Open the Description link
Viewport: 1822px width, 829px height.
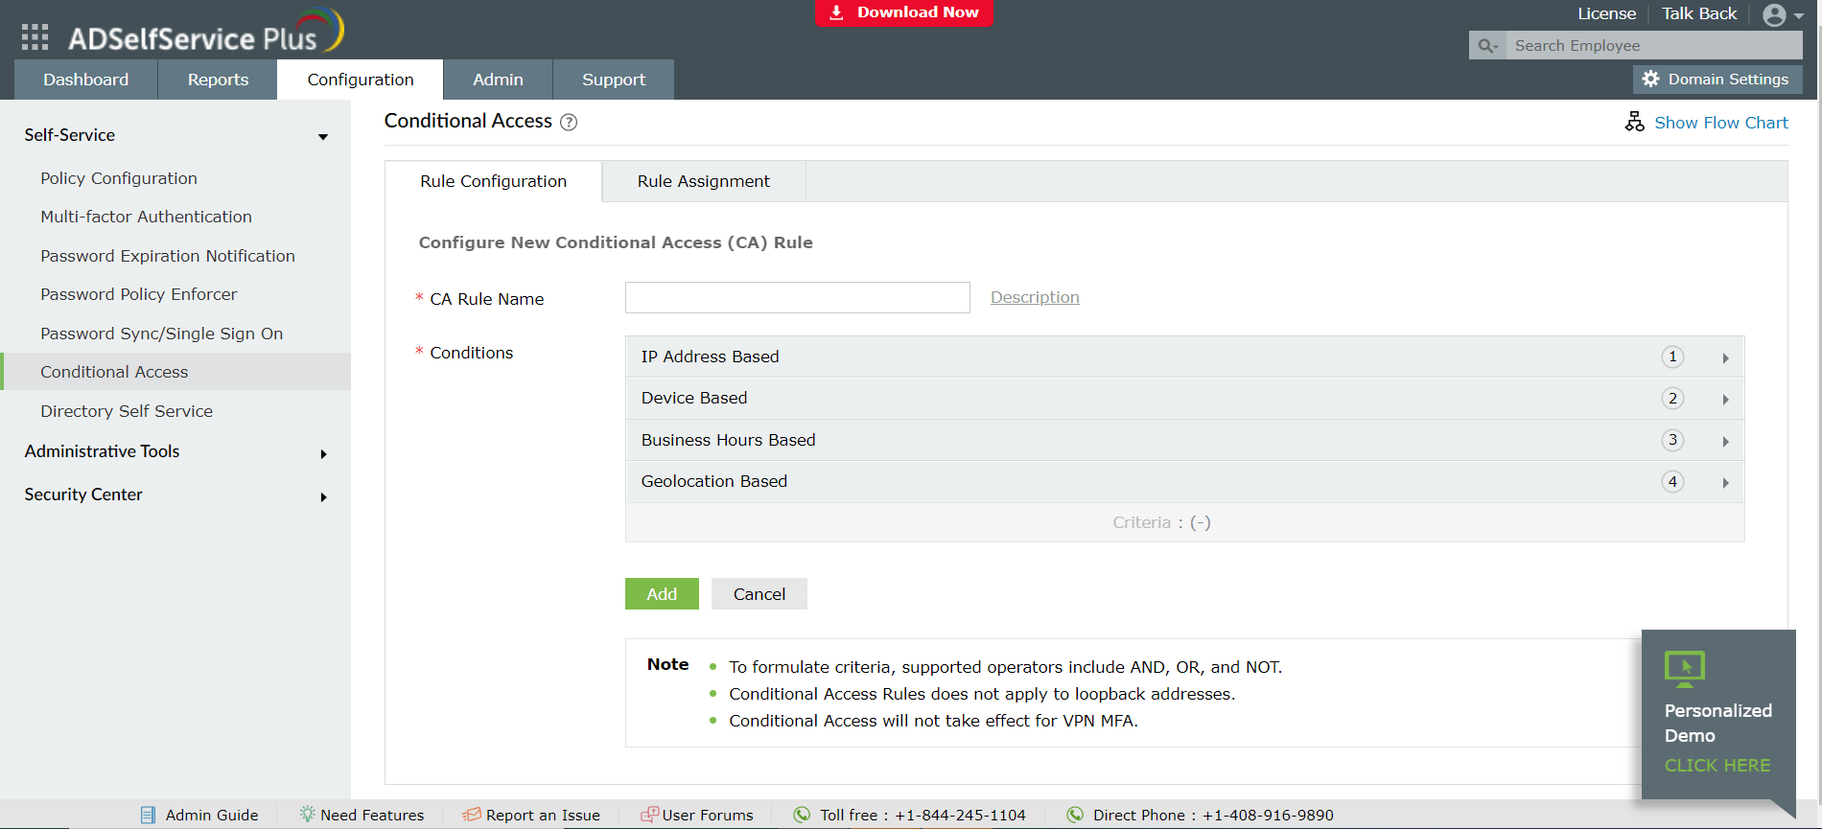tap(1035, 298)
